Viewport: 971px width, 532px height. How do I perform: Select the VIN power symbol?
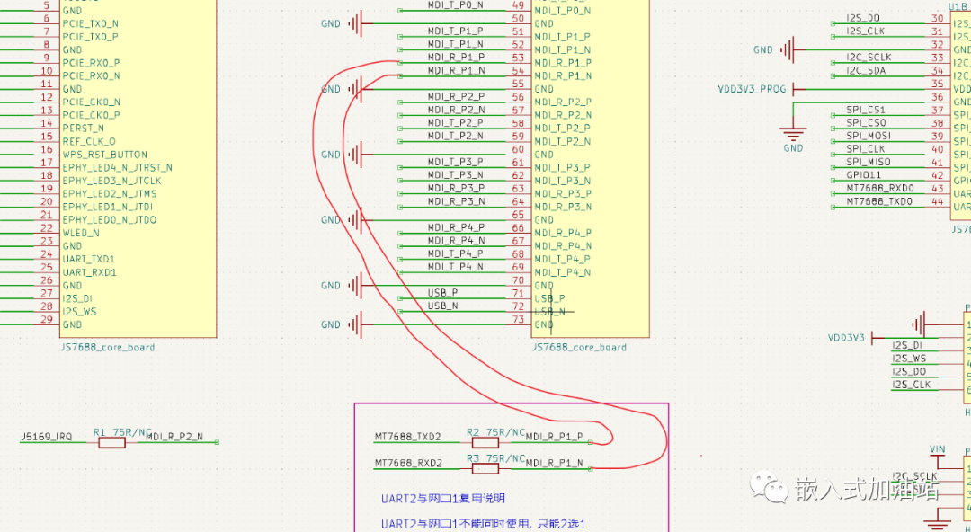(x=937, y=457)
